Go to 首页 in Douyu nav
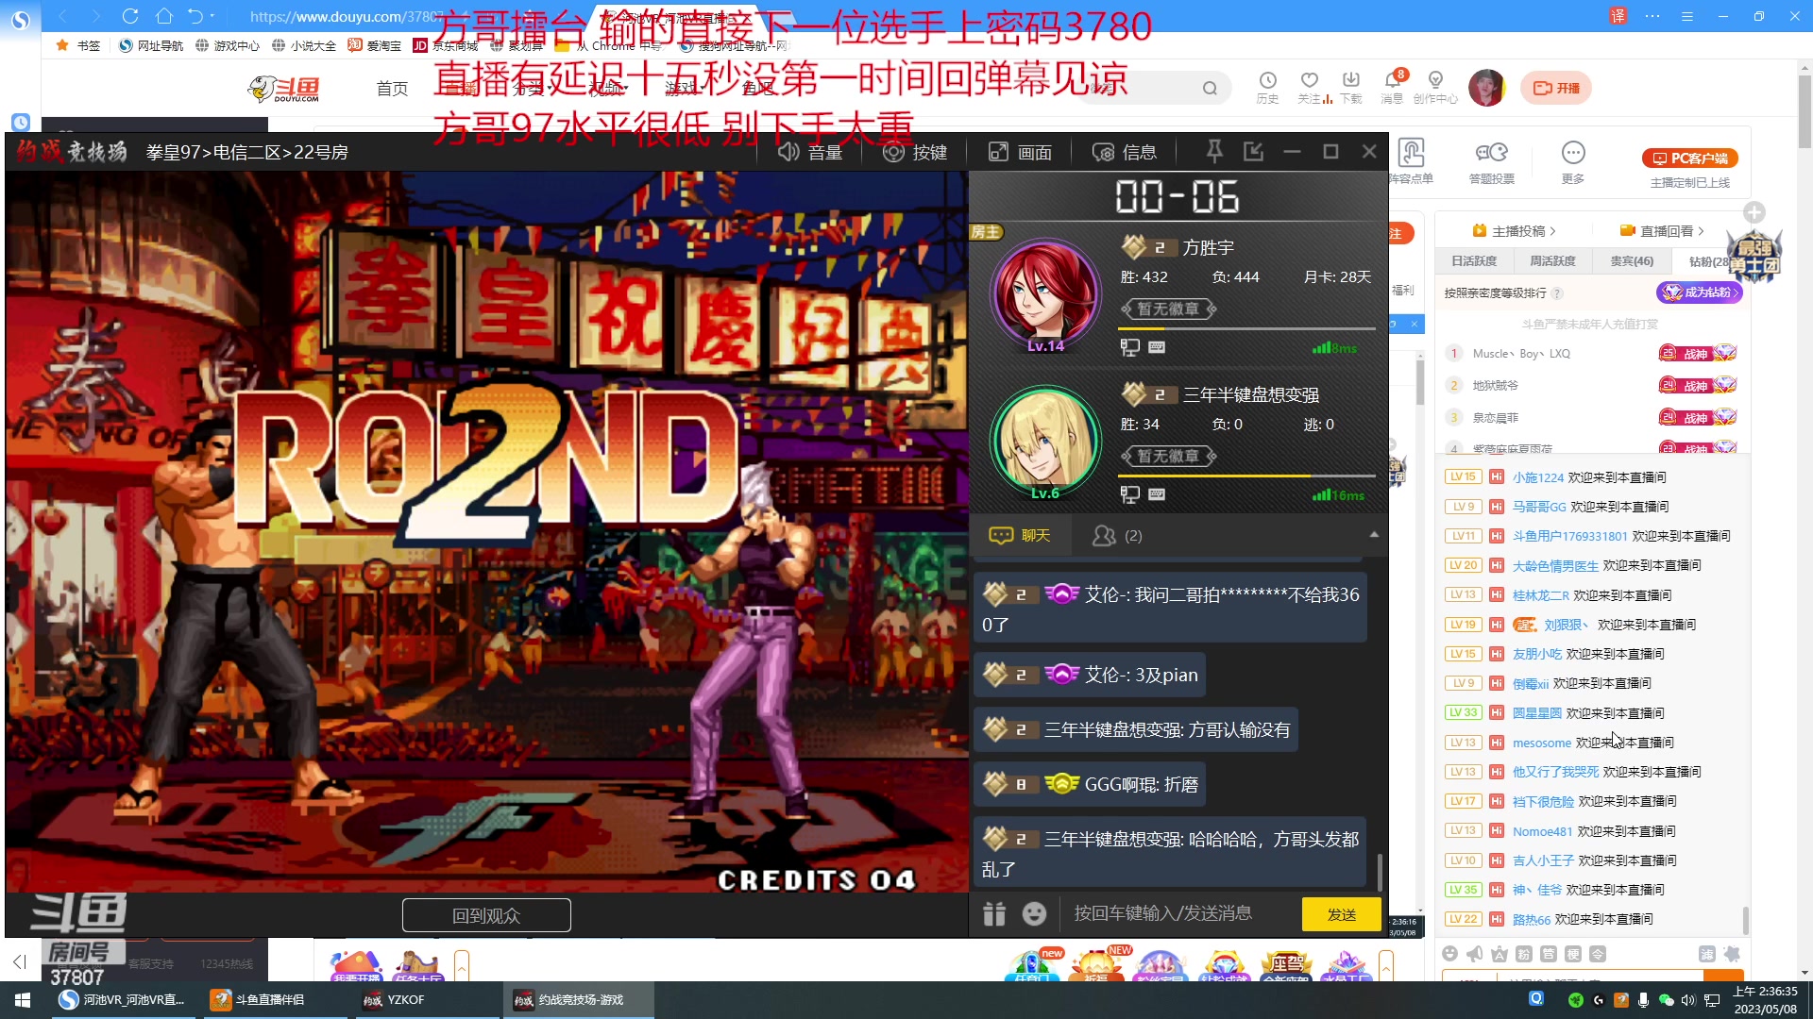 (392, 88)
